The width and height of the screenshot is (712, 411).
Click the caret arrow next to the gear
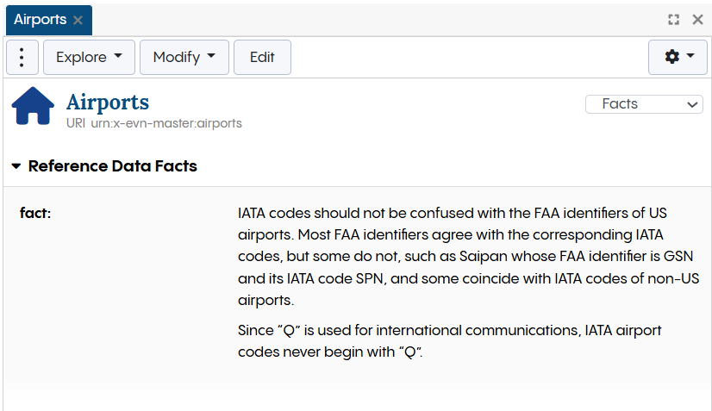[690, 57]
